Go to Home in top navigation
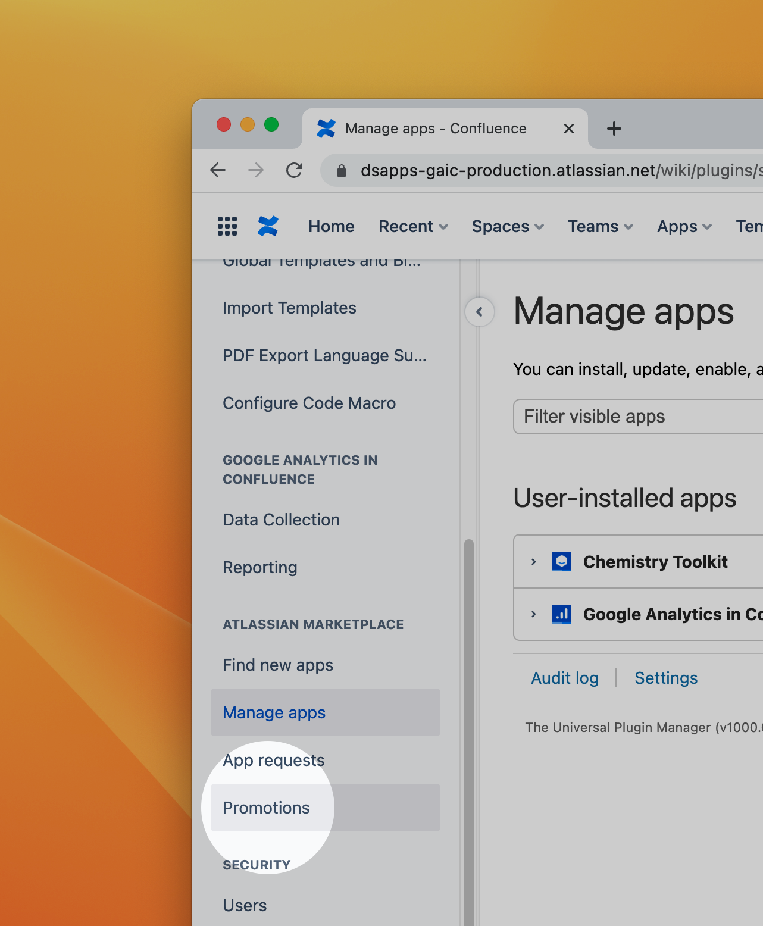 [x=331, y=226]
